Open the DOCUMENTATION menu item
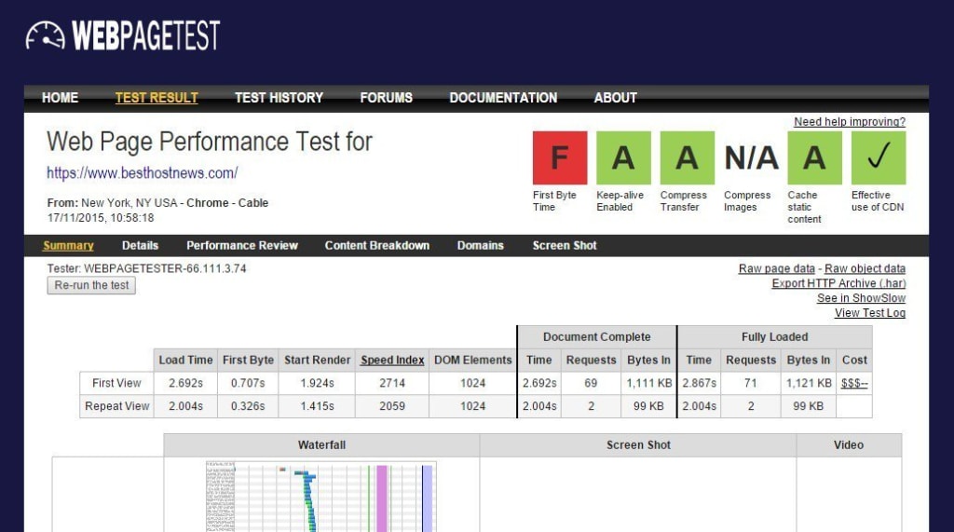The image size is (954, 532). pos(503,98)
